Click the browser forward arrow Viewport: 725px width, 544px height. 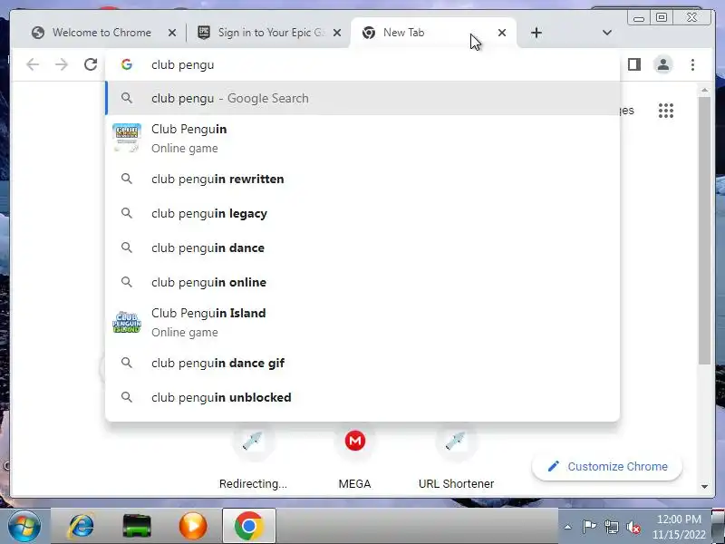click(x=62, y=64)
